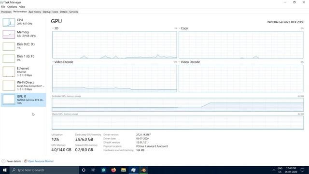Click the driver version 27.21.14.5167 text
This screenshot has width=309, height=174.
click(143, 134)
